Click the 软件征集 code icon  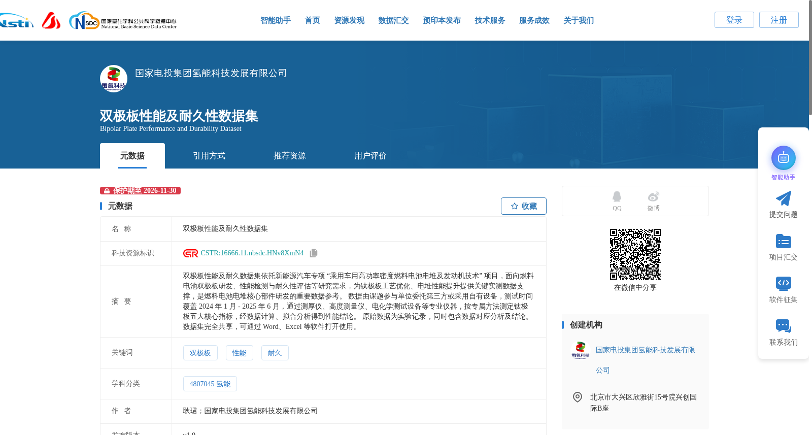[x=783, y=283]
